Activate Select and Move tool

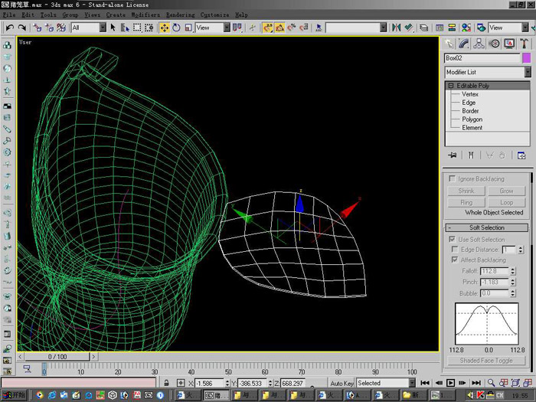[165, 28]
